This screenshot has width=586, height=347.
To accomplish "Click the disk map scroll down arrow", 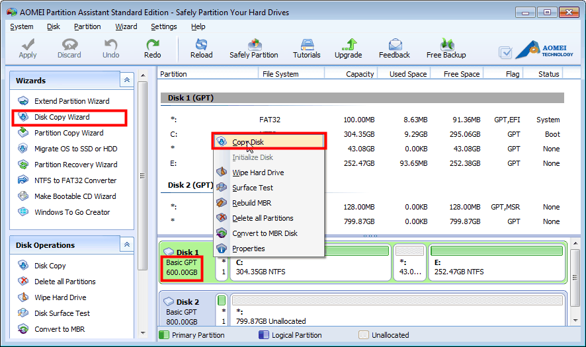I will point(575,321).
